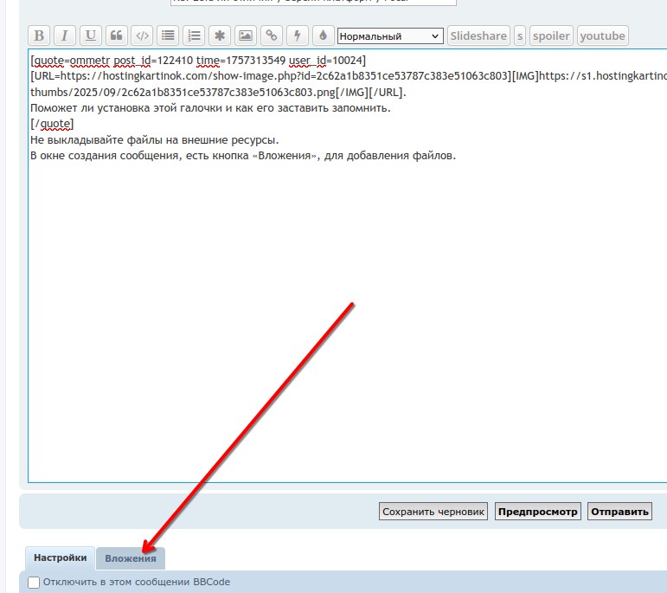
Task: Insert a youtube tag with the youtube button
Action: pyautogui.click(x=602, y=35)
